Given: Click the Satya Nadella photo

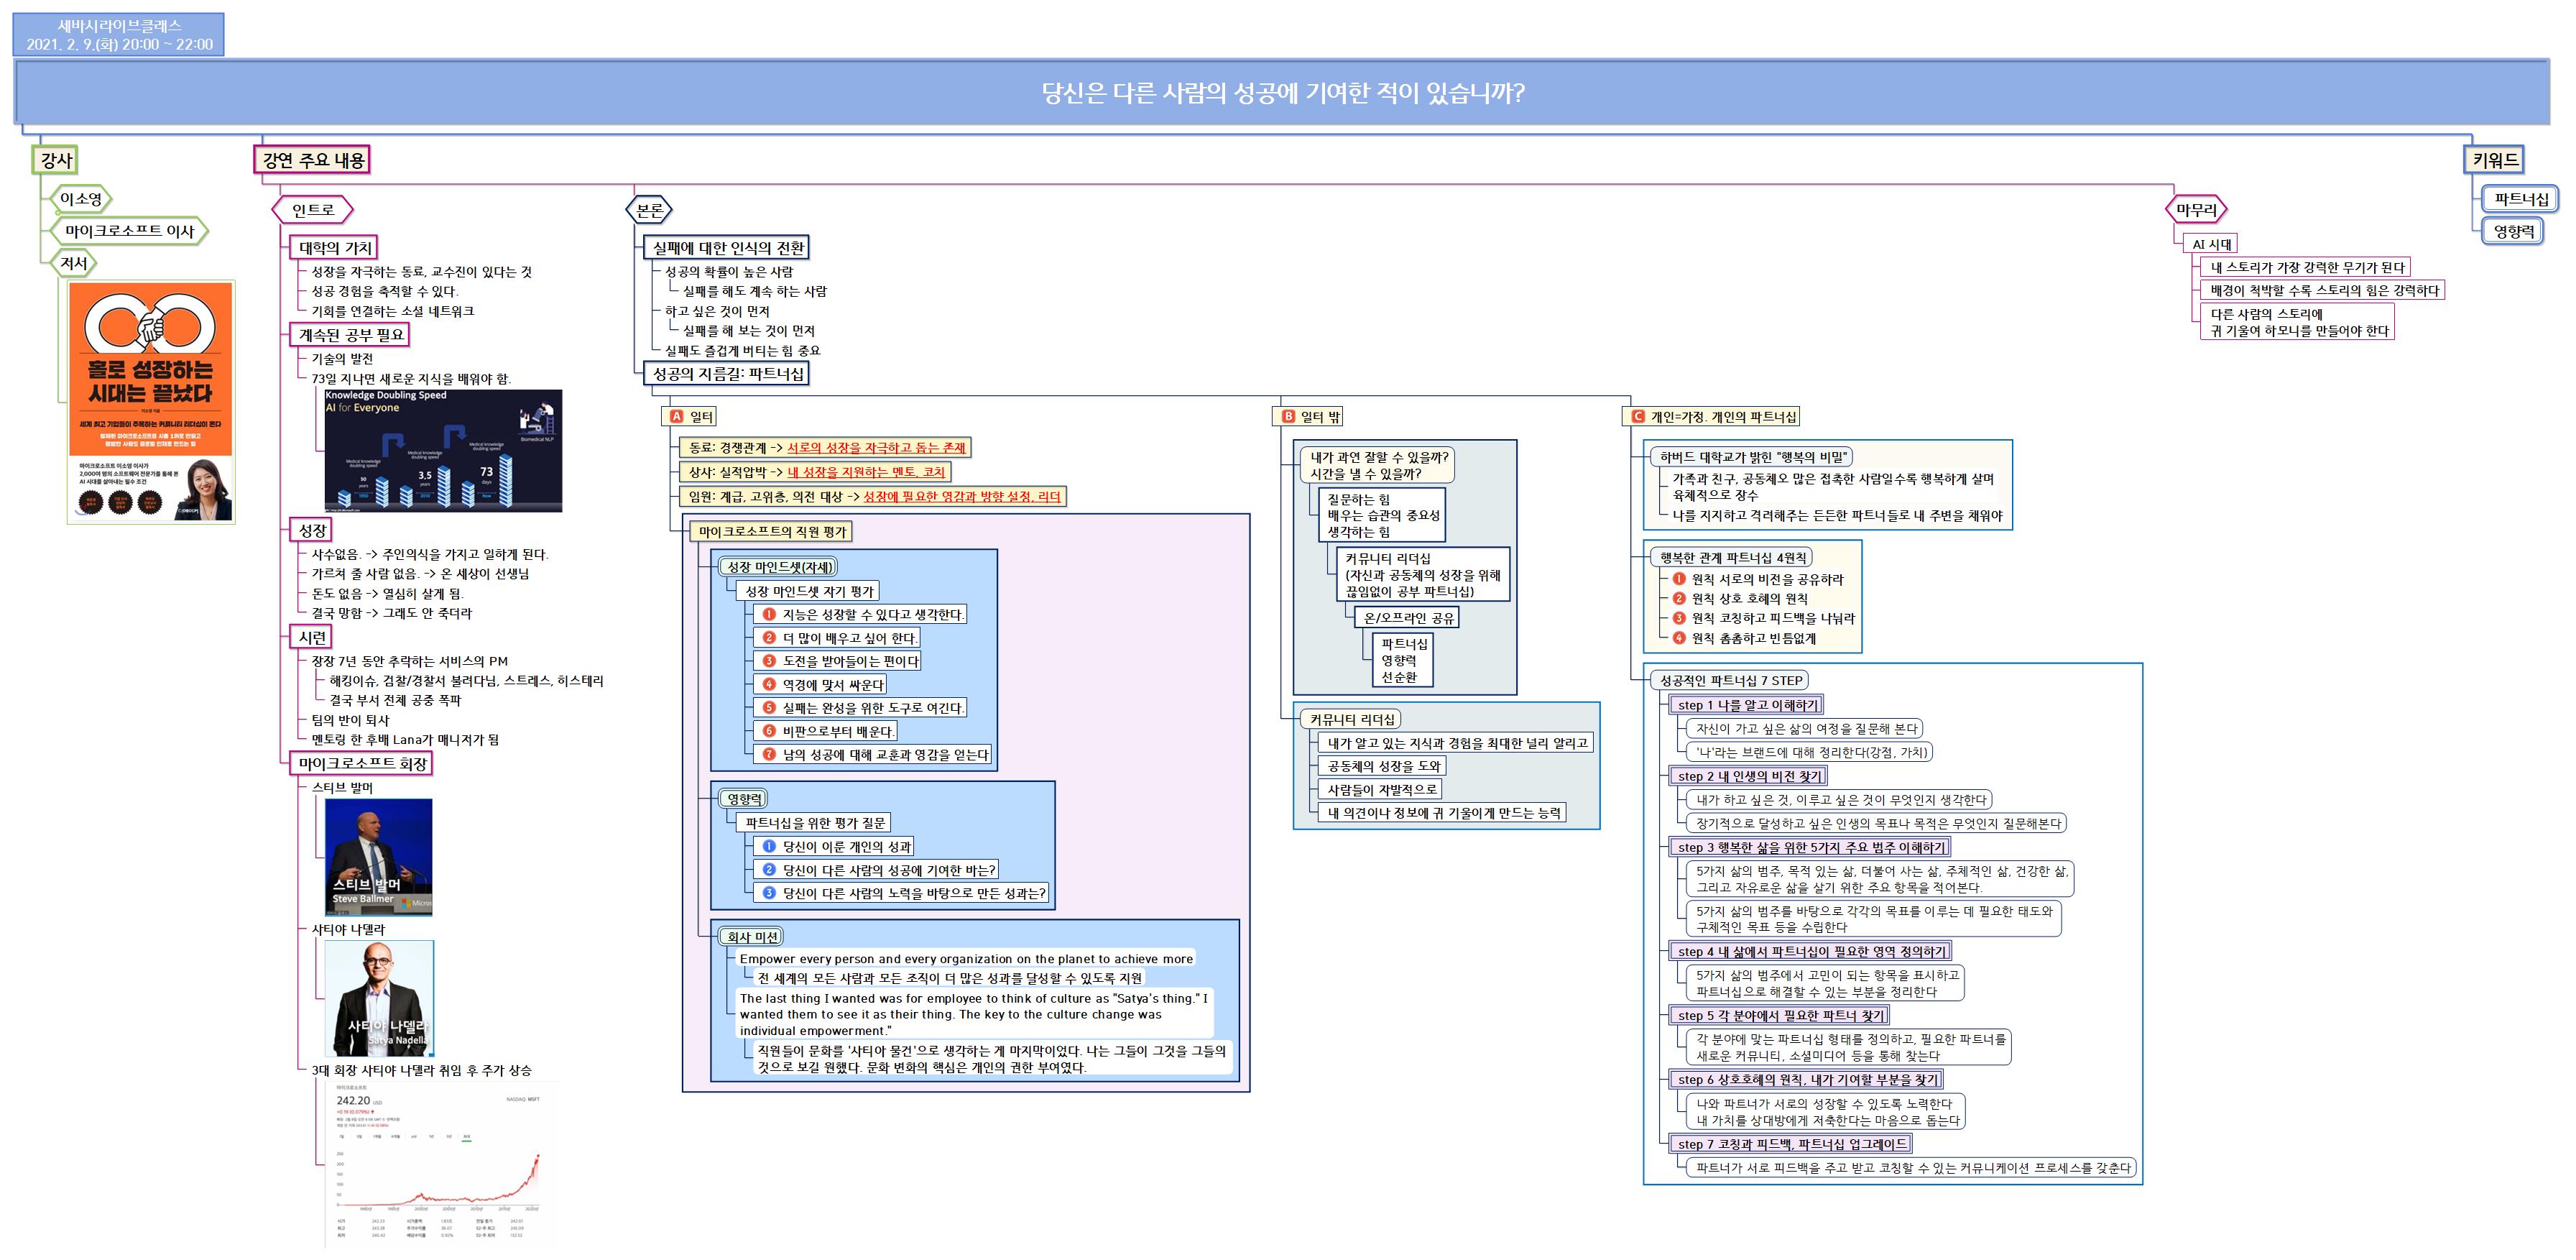Looking at the screenshot, I should coord(379,998).
